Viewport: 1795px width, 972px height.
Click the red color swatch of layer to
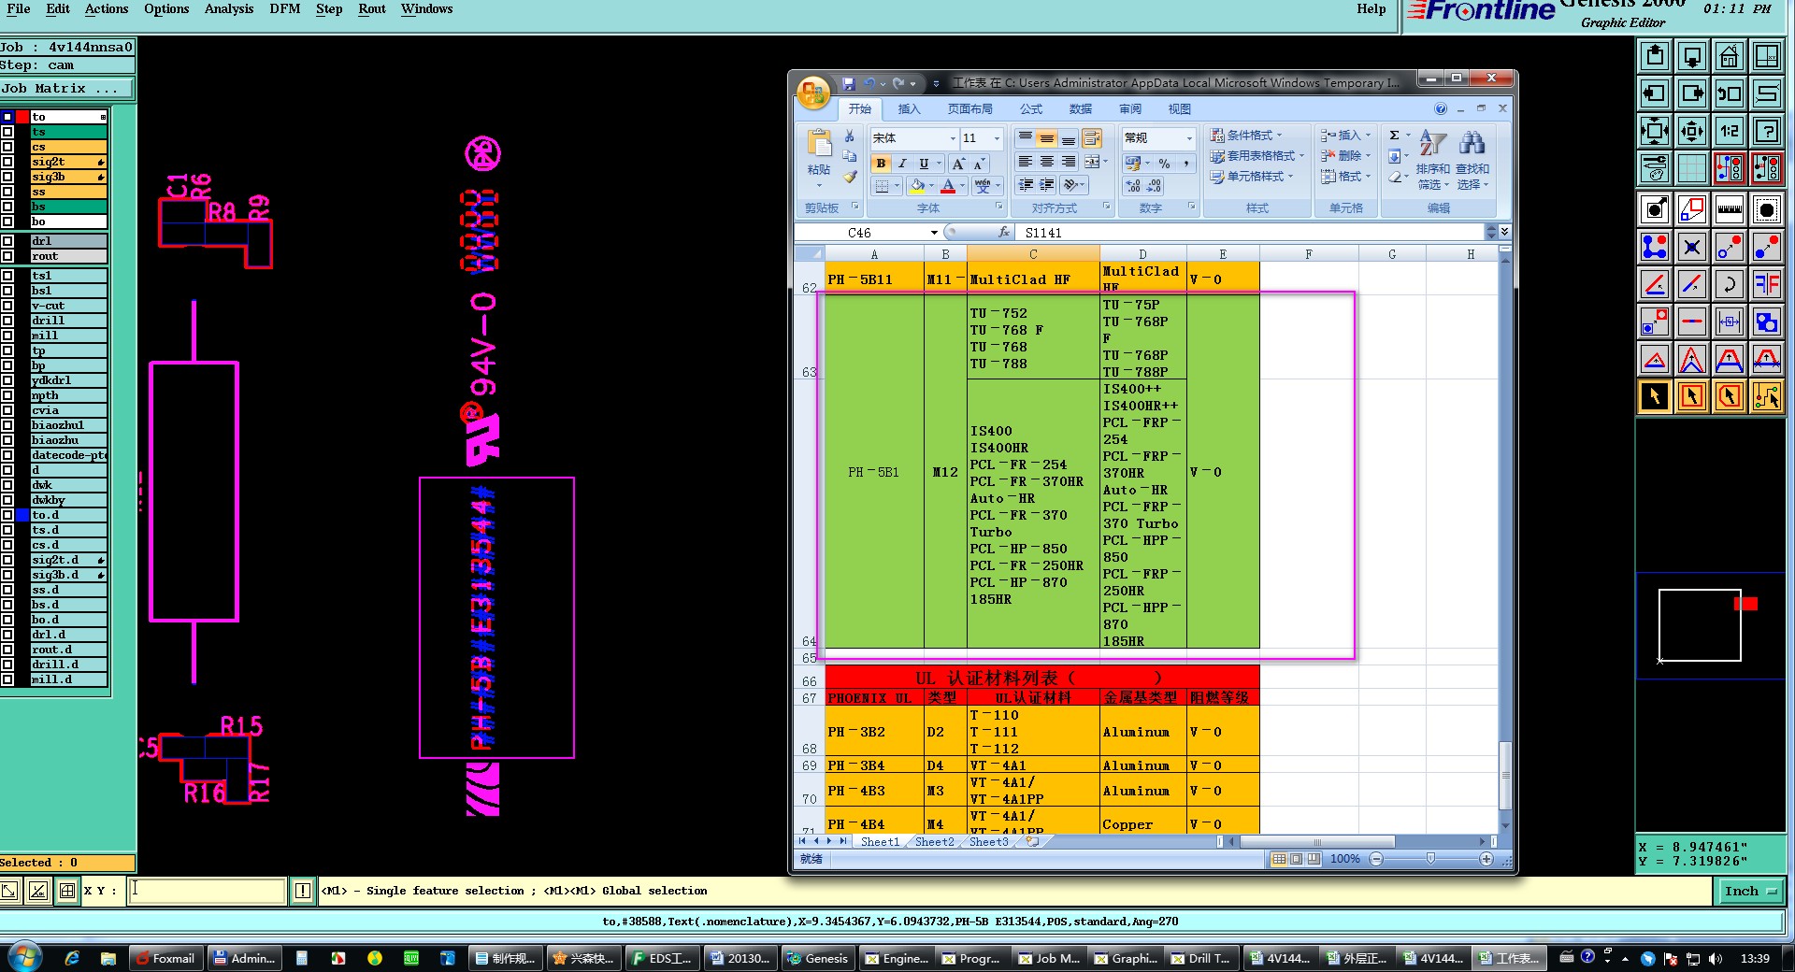tap(22, 117)
